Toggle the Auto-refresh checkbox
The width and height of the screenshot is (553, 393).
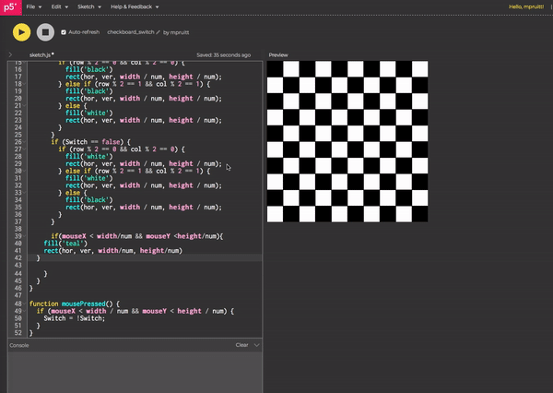point(64,32)
